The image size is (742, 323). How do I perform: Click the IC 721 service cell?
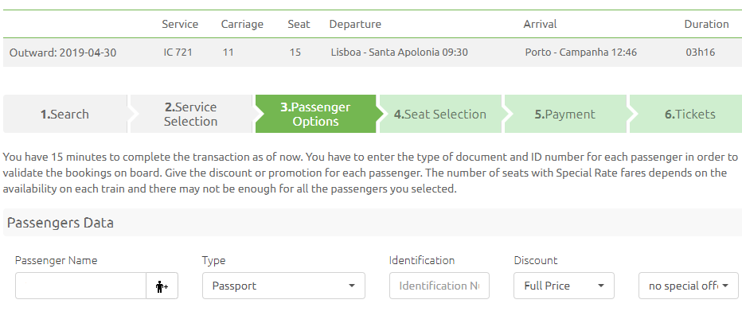[178, 52]
